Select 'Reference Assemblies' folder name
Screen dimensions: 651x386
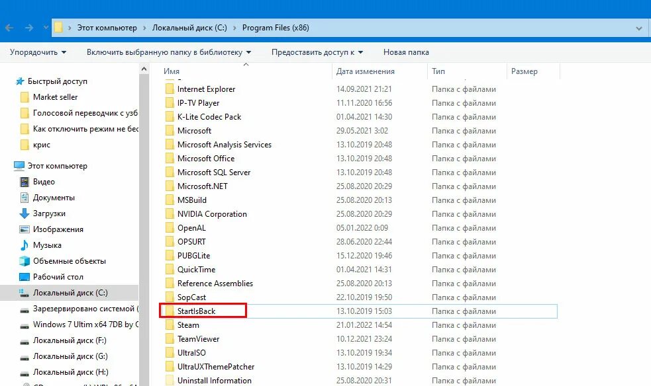click(x=215, y=284)
